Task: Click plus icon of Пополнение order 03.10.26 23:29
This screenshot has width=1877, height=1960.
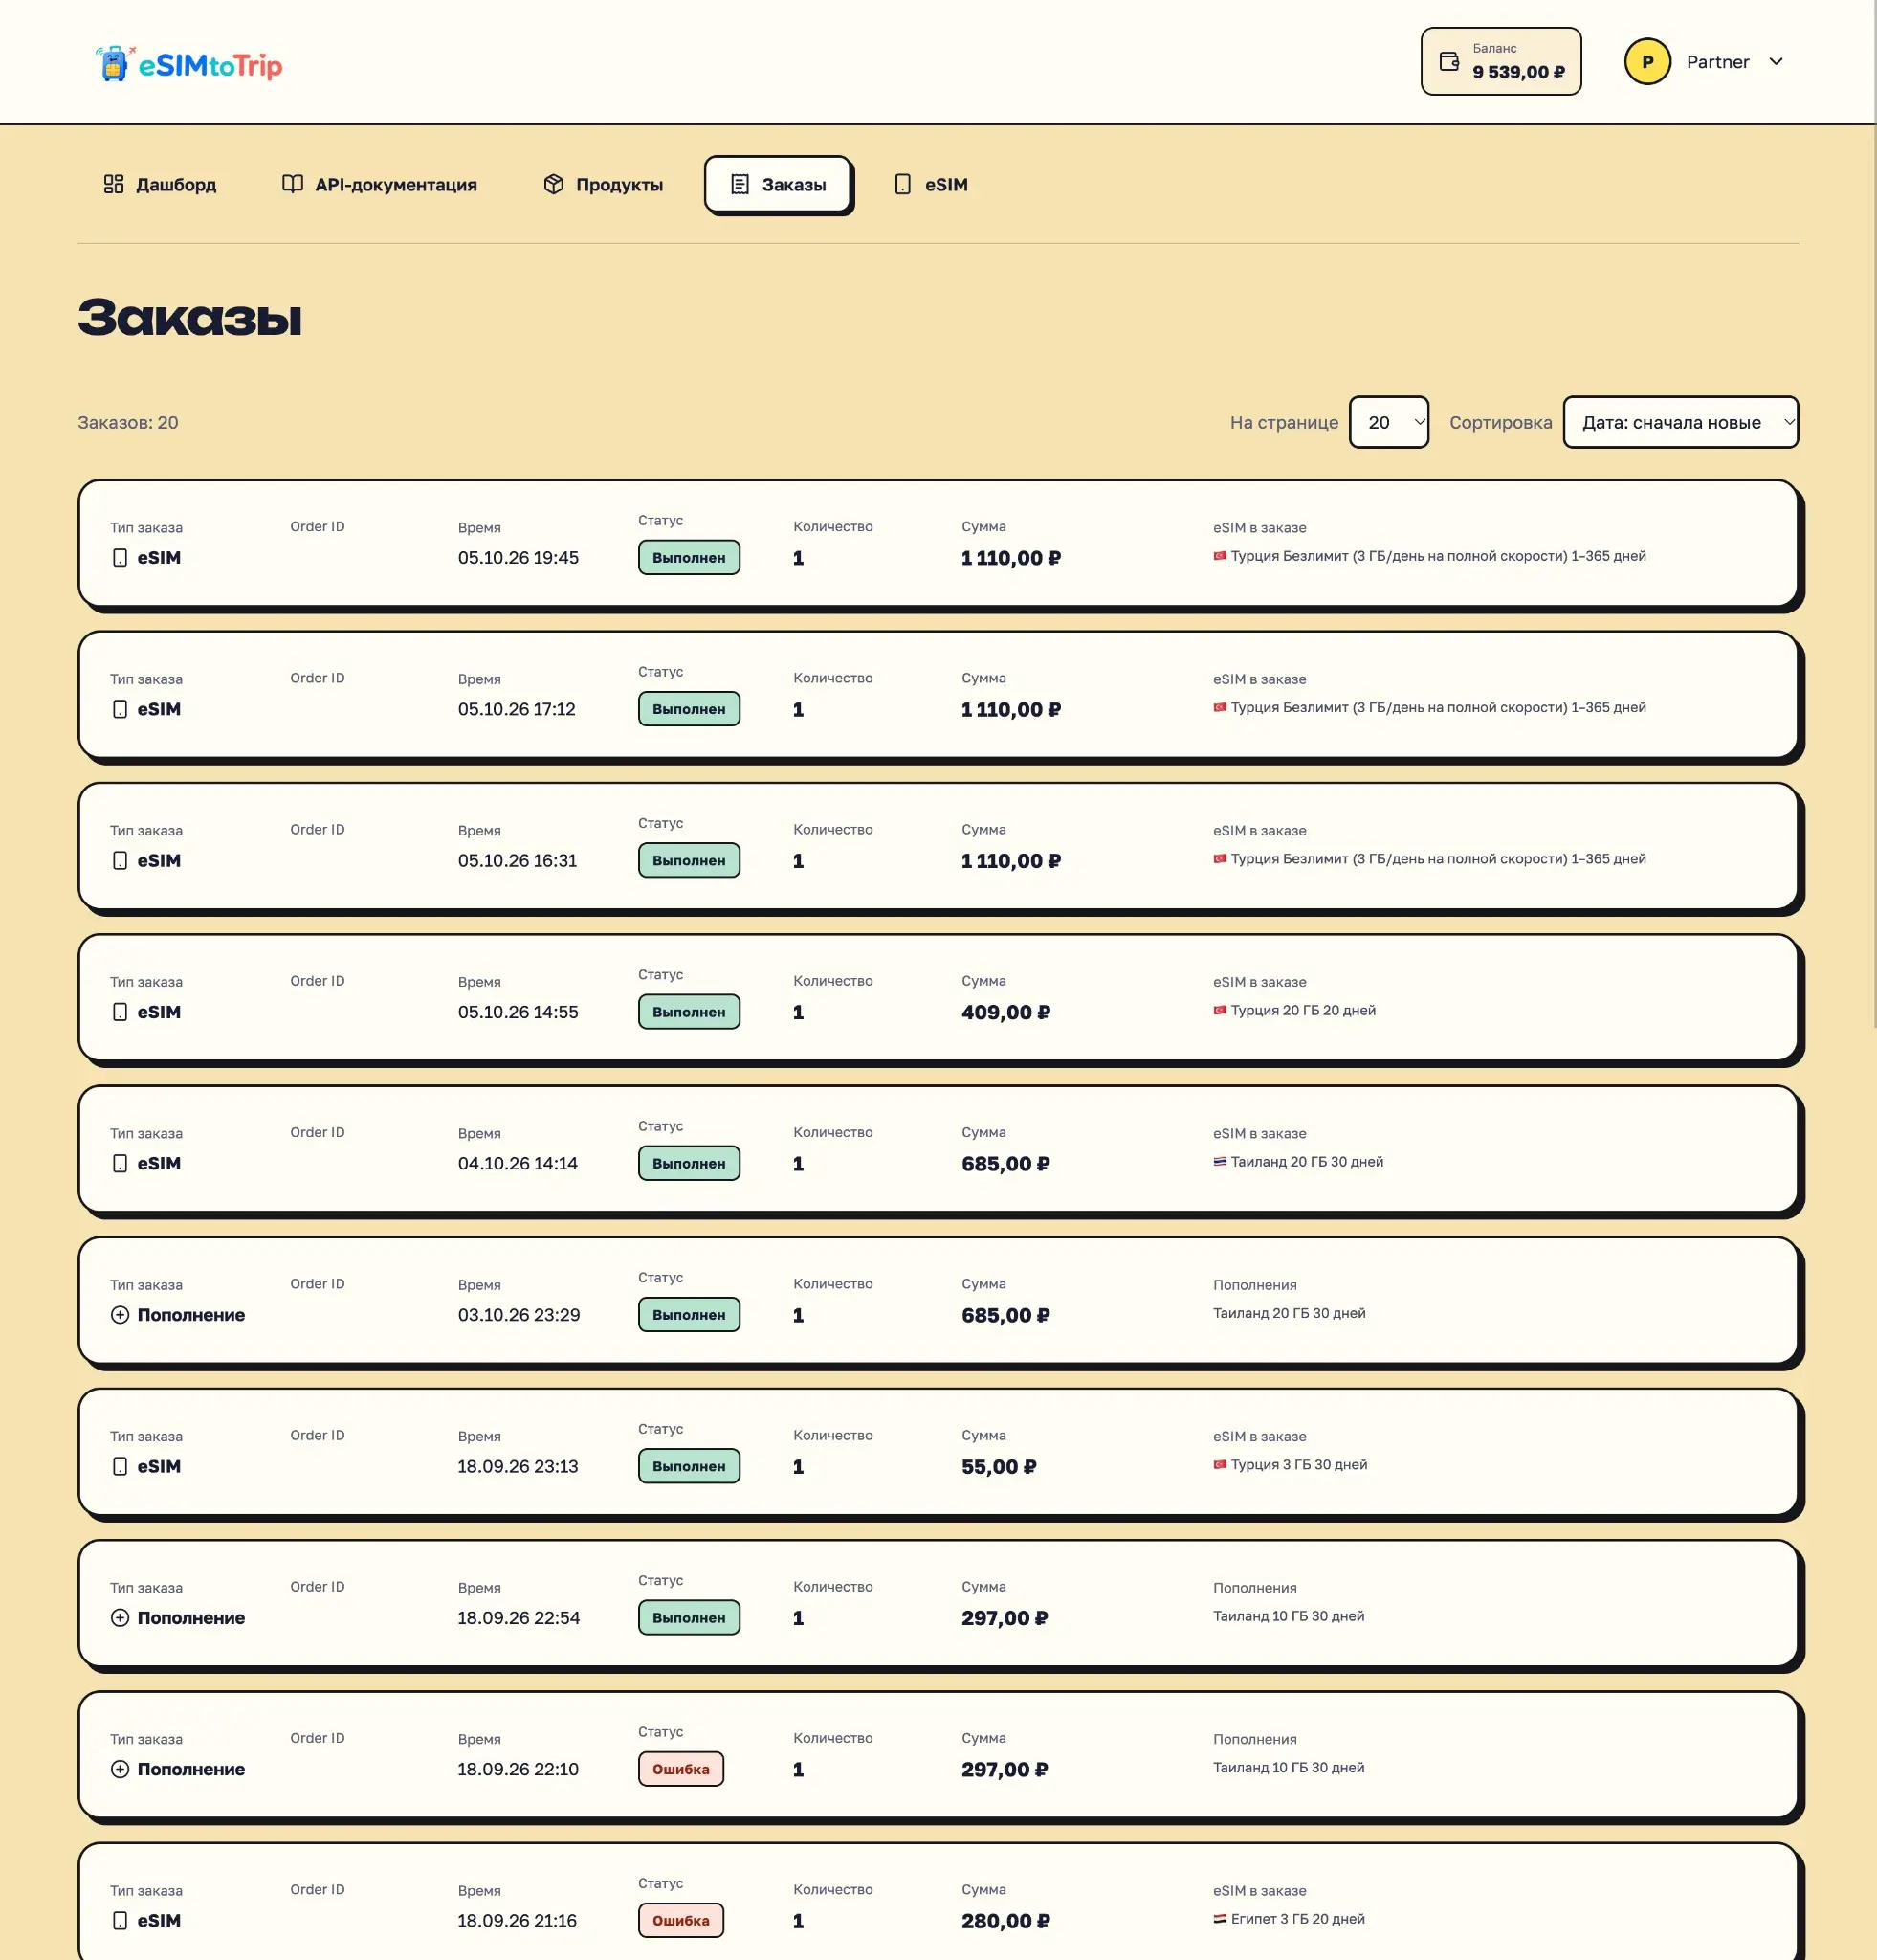Action: coord(120,1315)
